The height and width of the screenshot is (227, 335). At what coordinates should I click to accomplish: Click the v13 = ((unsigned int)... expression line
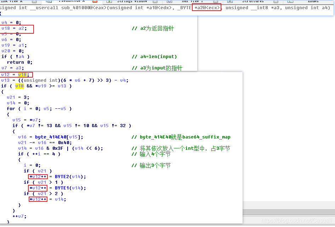[x=65, y=80]
